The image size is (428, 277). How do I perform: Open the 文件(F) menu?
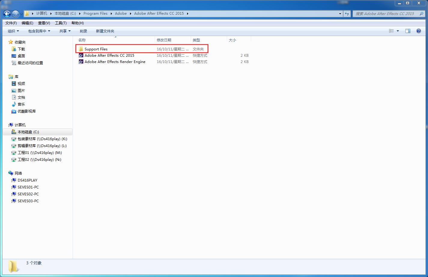(x=11, y=23)
